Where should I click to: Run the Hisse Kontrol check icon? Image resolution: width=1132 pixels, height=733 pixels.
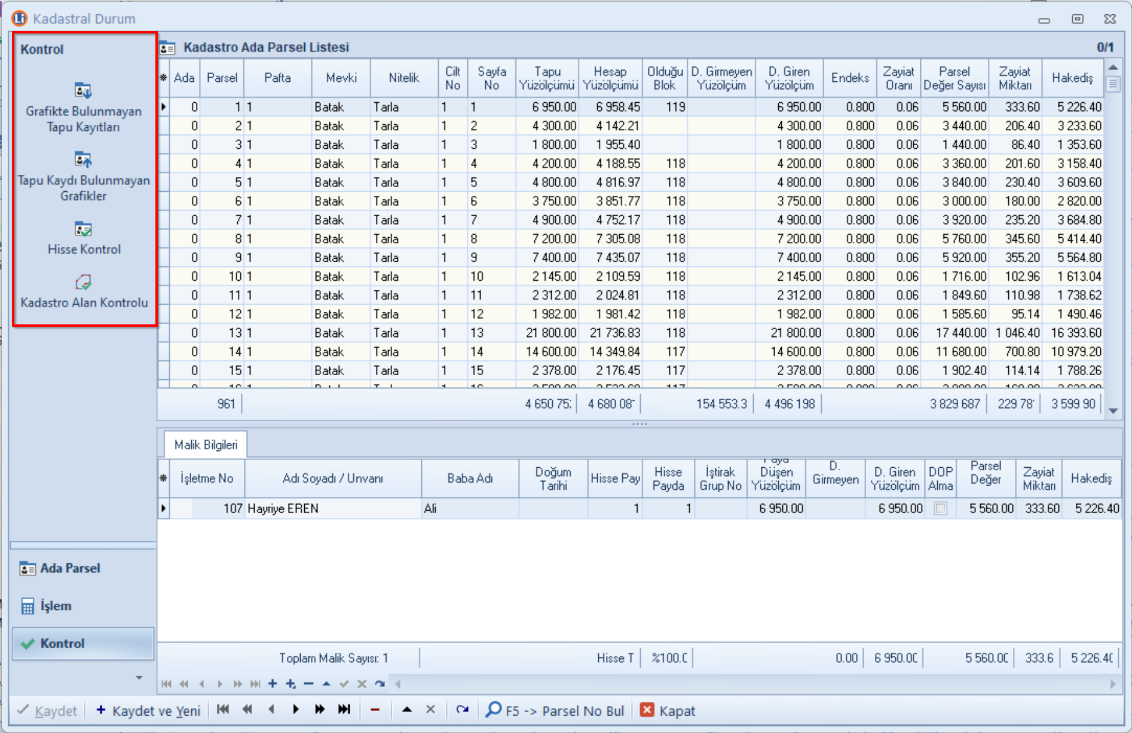click(83, 229)
